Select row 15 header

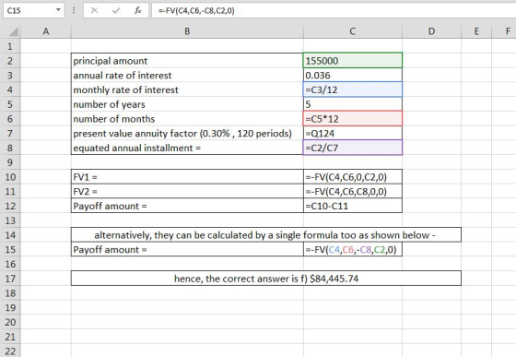tap(10, 250)
